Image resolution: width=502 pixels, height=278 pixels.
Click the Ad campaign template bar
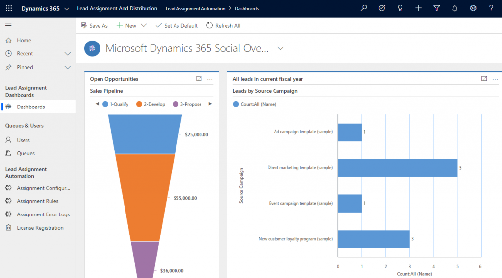coord(350,132)
